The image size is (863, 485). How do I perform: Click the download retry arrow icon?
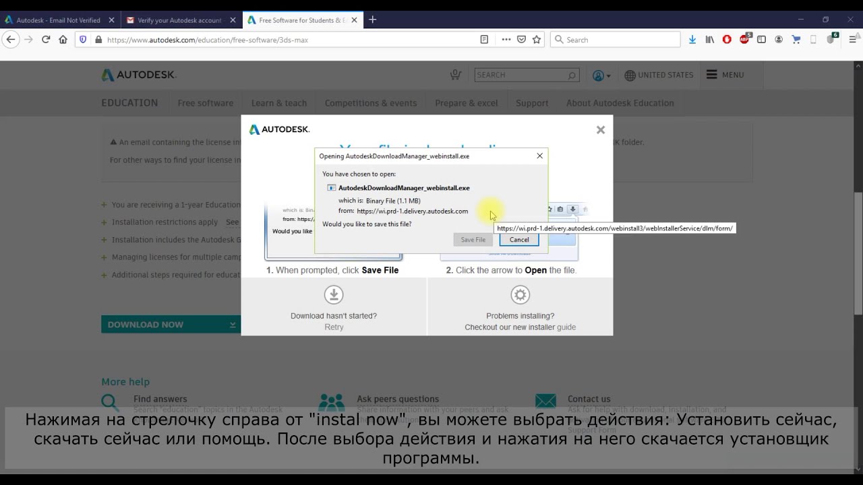pos(334,295)
